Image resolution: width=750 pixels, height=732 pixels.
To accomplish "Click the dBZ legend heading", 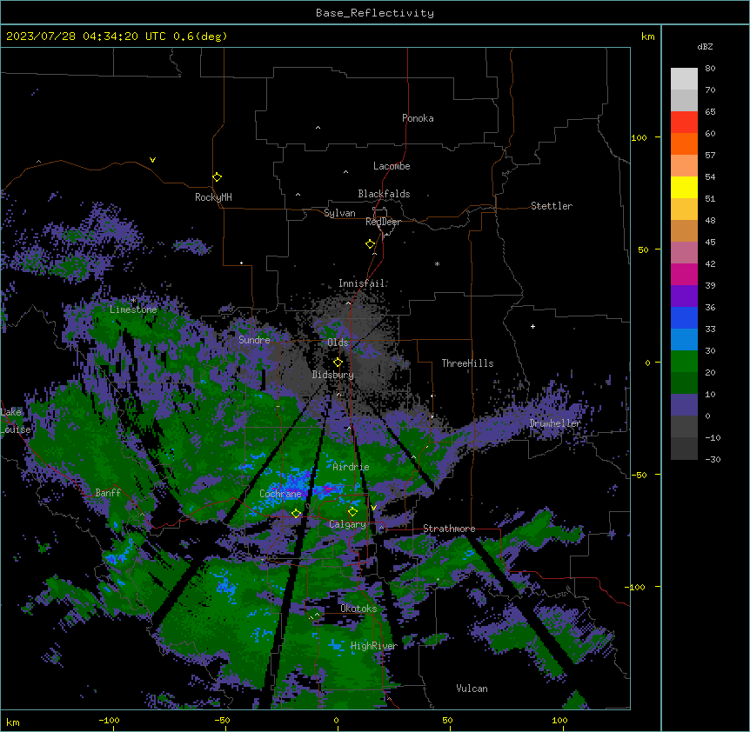I will tap(705, 47).
